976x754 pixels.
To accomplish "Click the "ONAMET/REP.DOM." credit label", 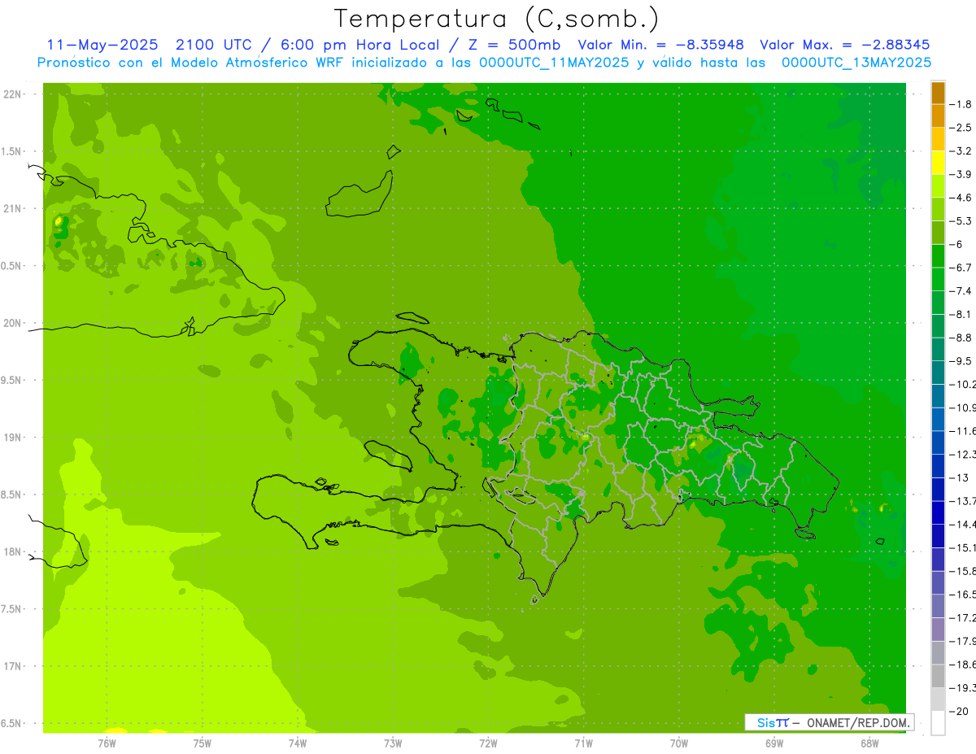I will click(857, 722).
